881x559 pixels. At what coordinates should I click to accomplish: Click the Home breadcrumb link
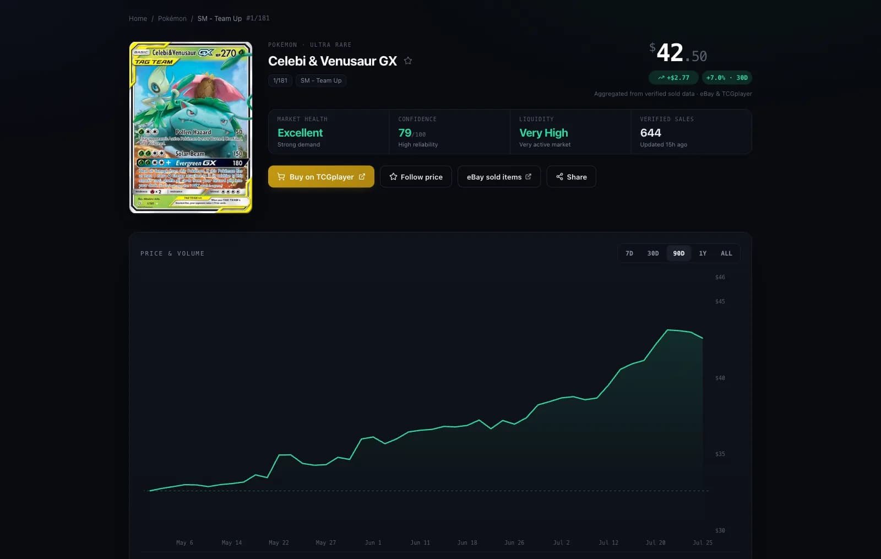click(138, 19)
